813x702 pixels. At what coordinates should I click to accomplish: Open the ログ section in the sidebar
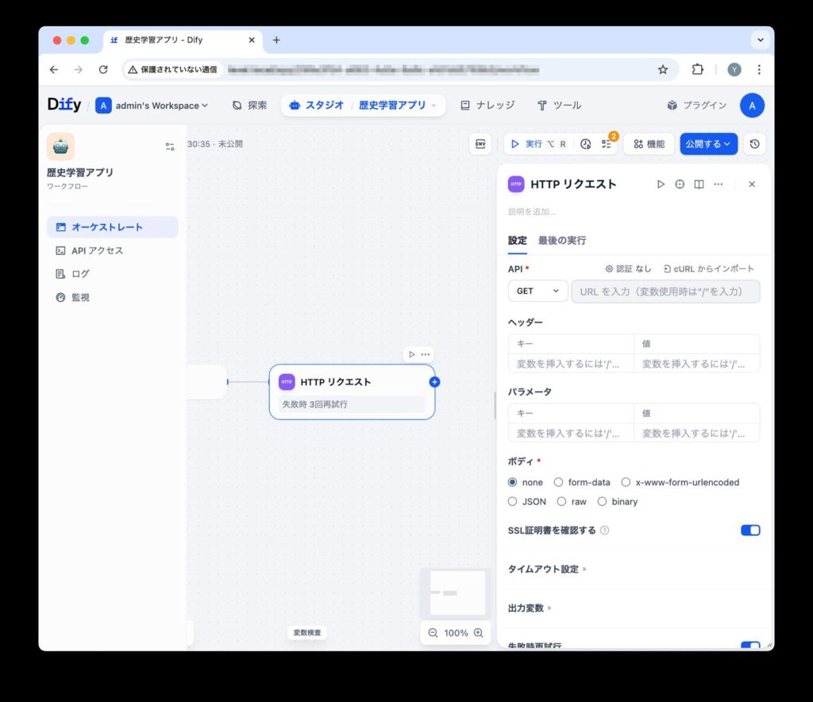pos(79,273)
